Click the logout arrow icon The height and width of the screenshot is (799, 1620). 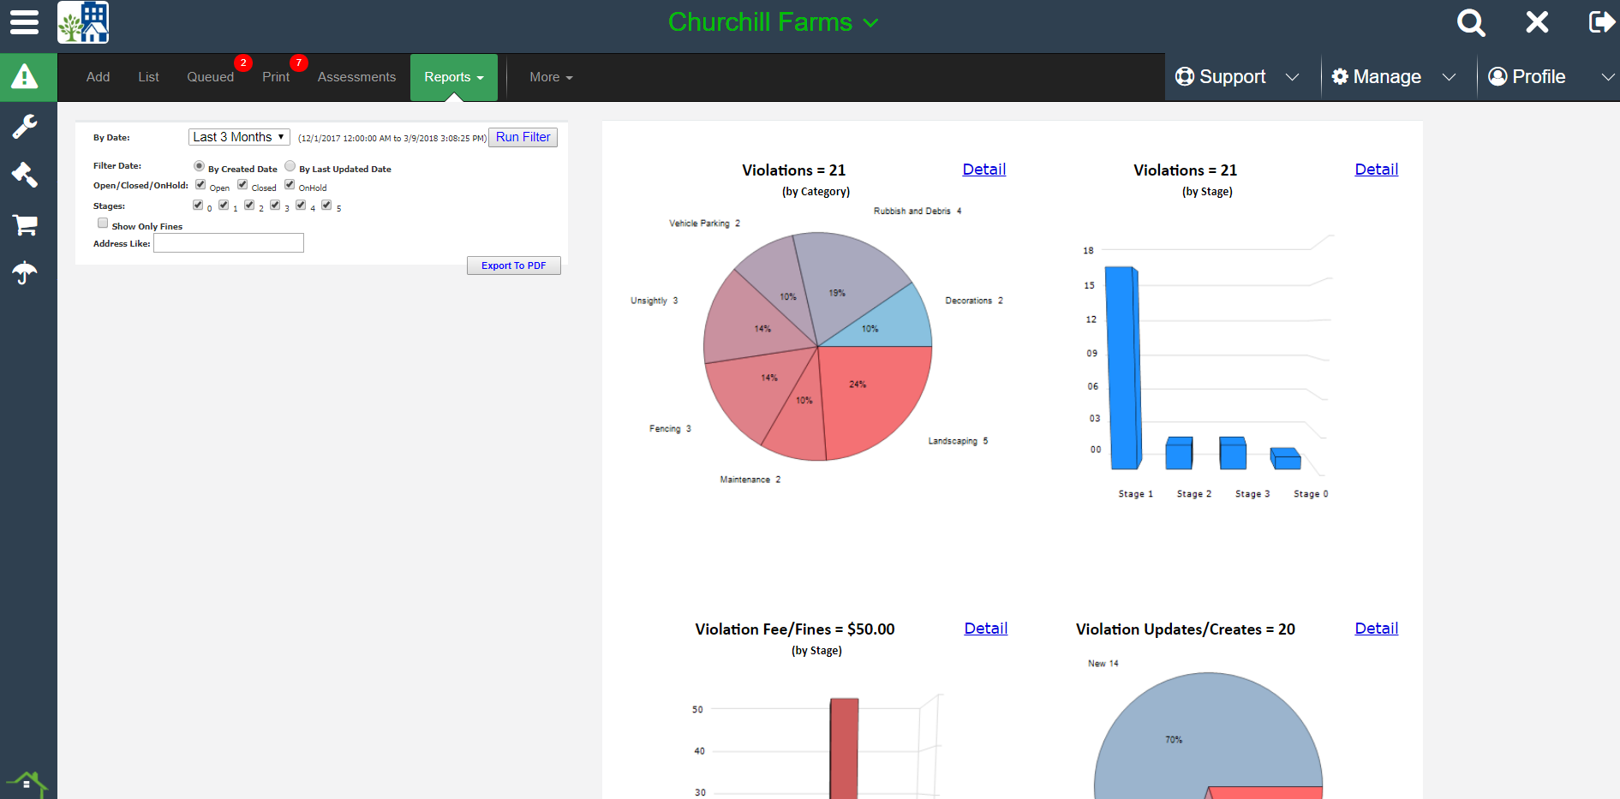tap(1601, 22)
